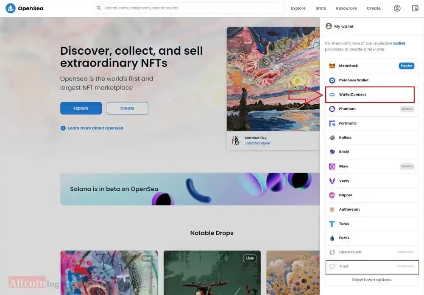Viewport: 424px width, 295px height.
Task: Select the Fortmatic label text
Action: click(x=348, y=123)
